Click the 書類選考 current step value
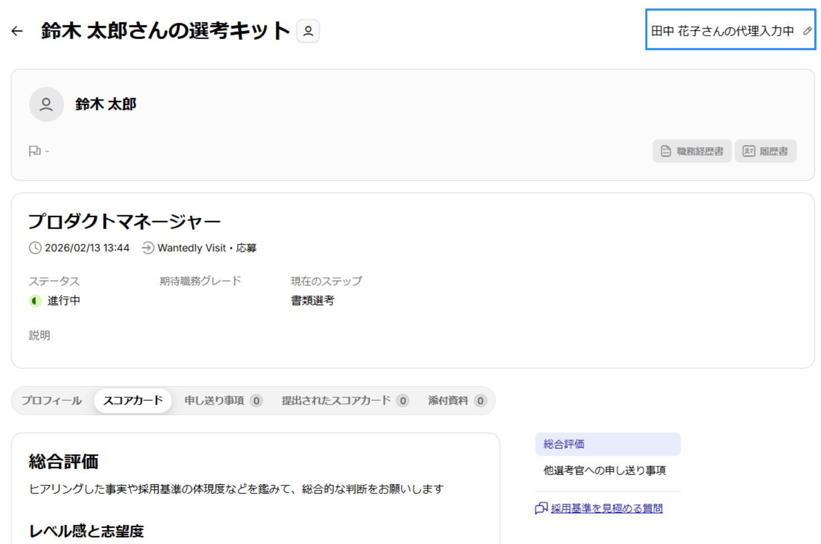 312,301
